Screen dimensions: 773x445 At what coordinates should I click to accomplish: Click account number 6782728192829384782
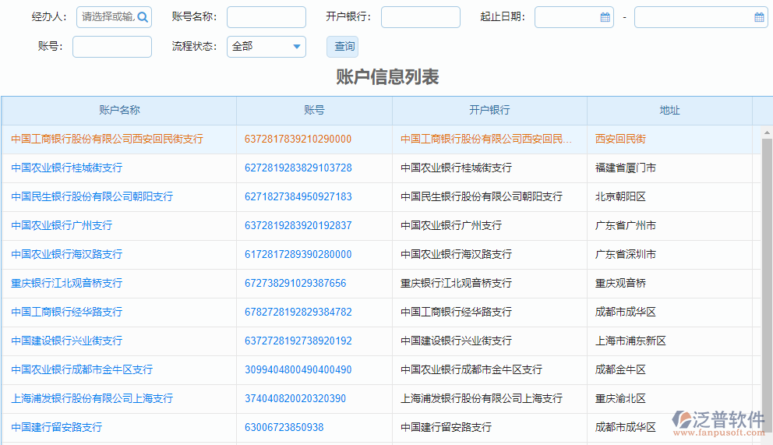(298, 312)
